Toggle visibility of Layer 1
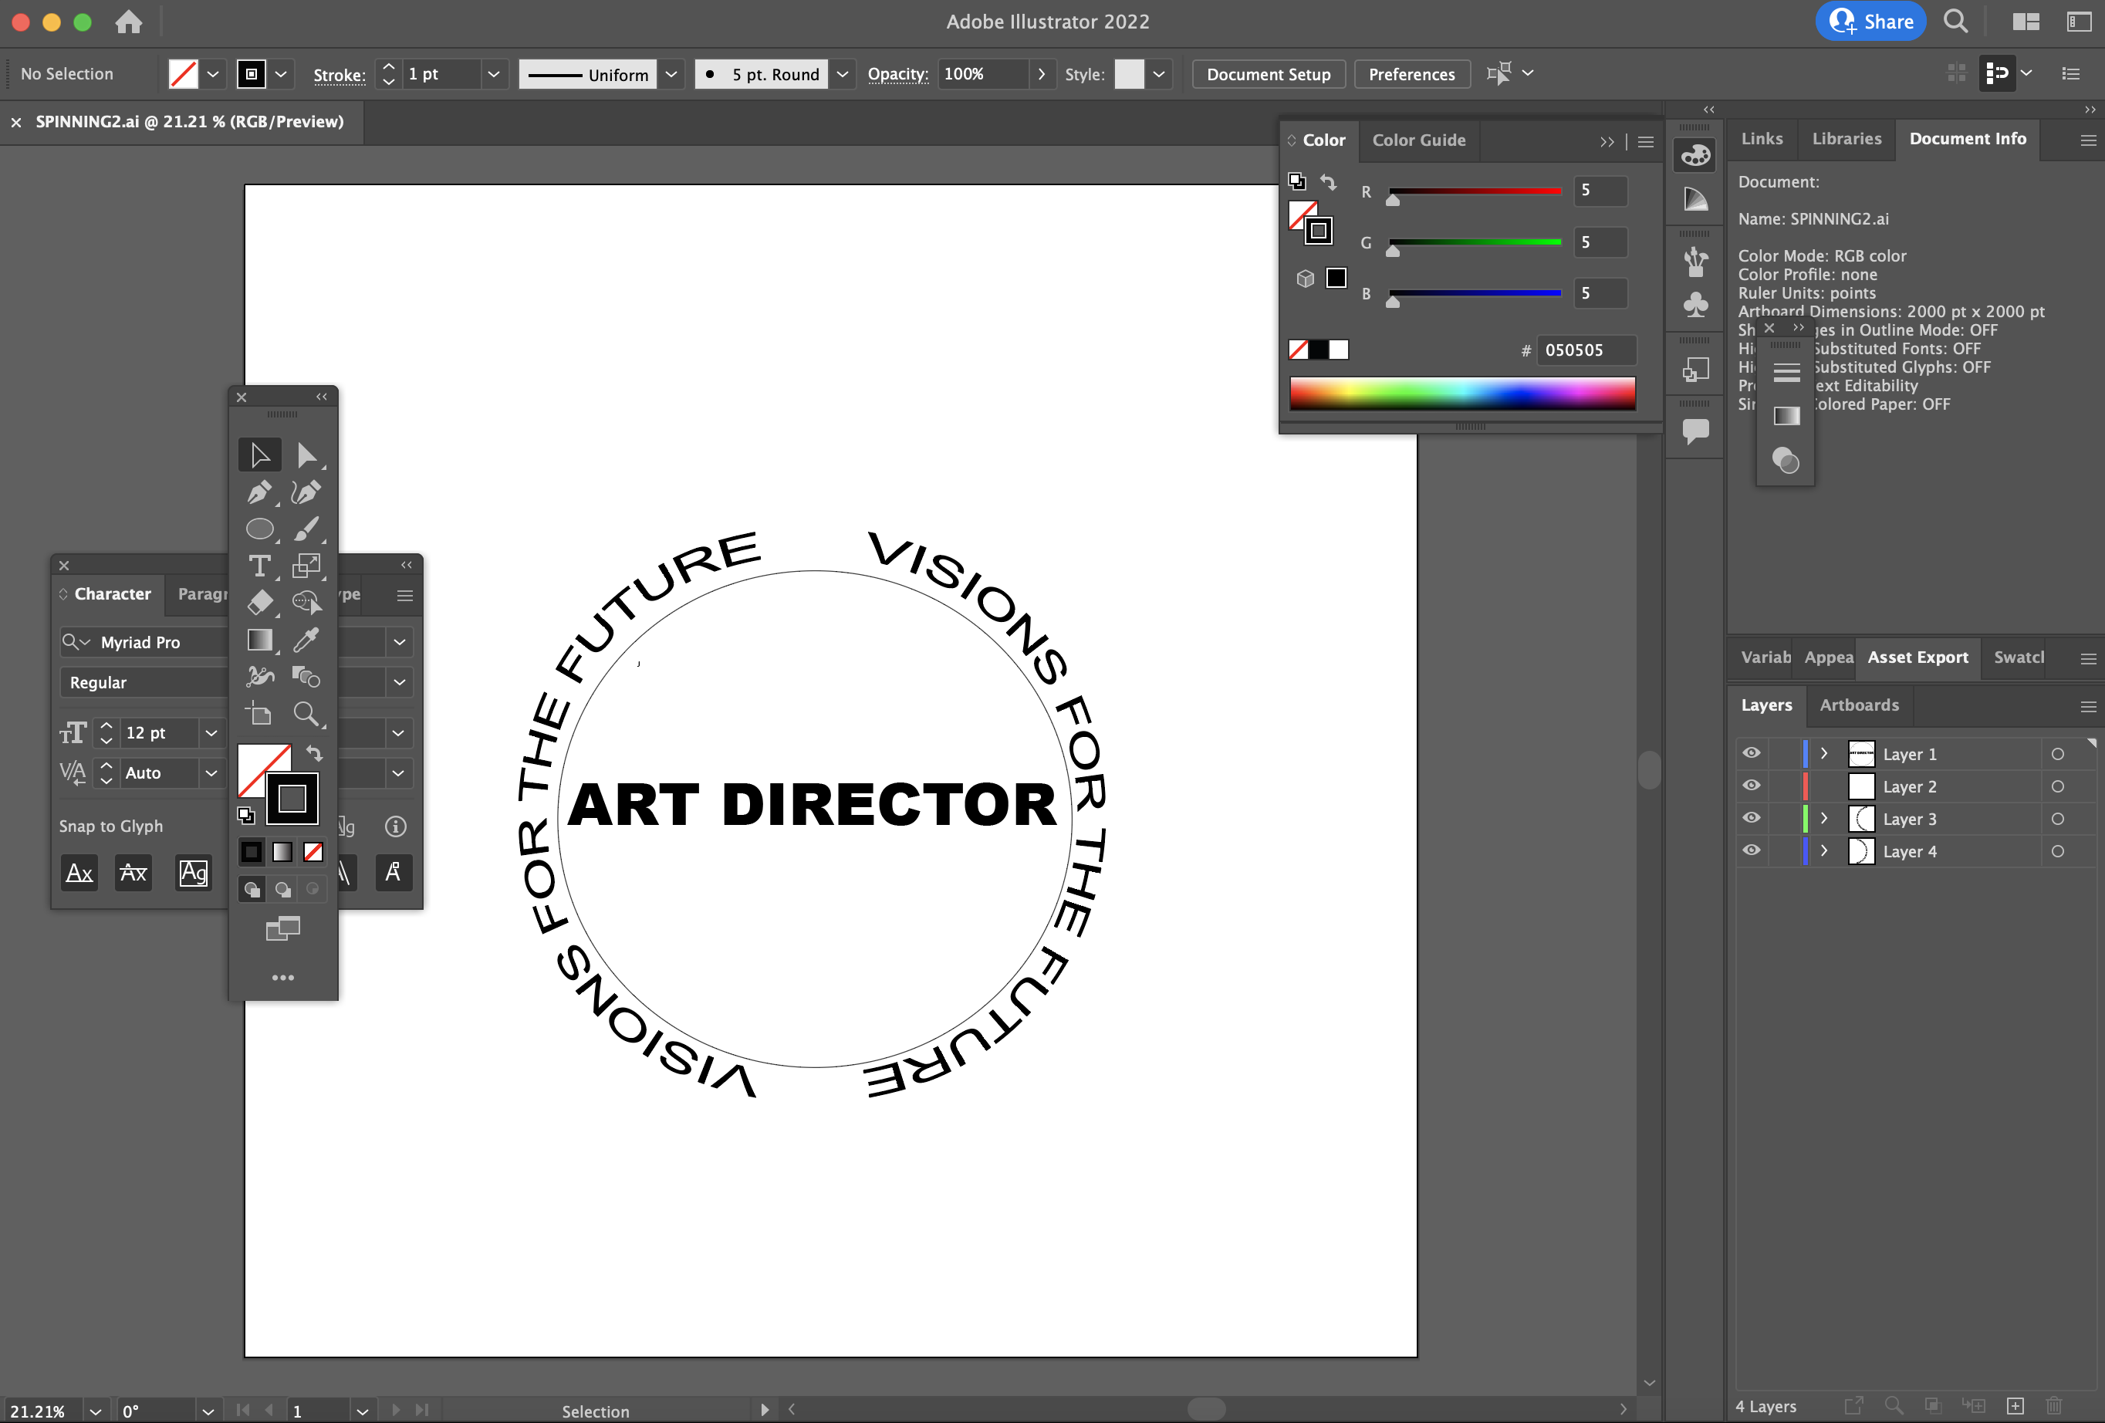Screen dimensions: 2105x1423 (1751, 753)
